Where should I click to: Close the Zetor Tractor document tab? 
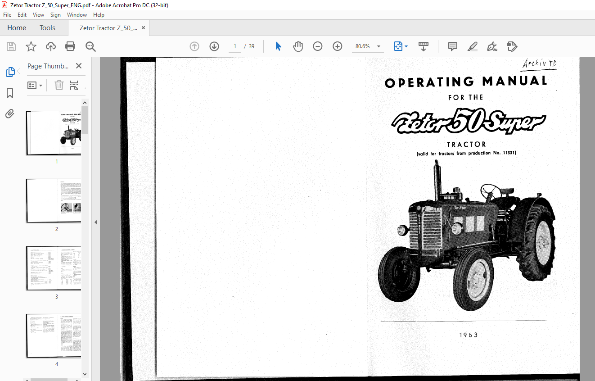pyautogui.click(x=144, y=28)
